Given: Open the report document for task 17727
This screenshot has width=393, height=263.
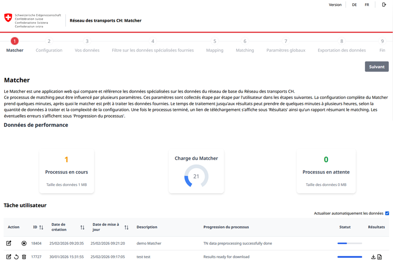Looking at the screenshot, I should (x=380, y=257).
